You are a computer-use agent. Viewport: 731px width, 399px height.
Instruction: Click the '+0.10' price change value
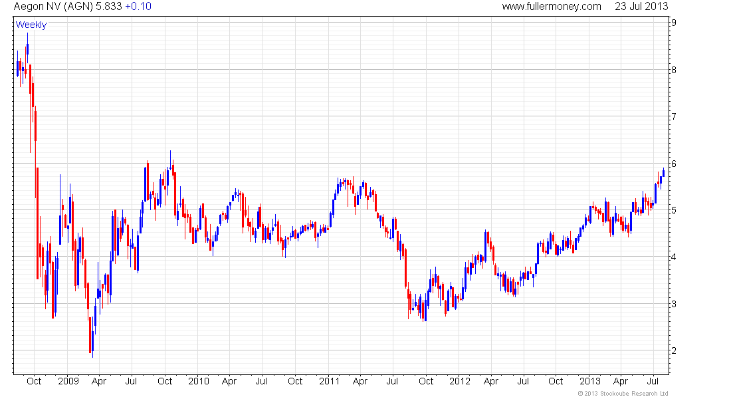(x=138, y=7)
